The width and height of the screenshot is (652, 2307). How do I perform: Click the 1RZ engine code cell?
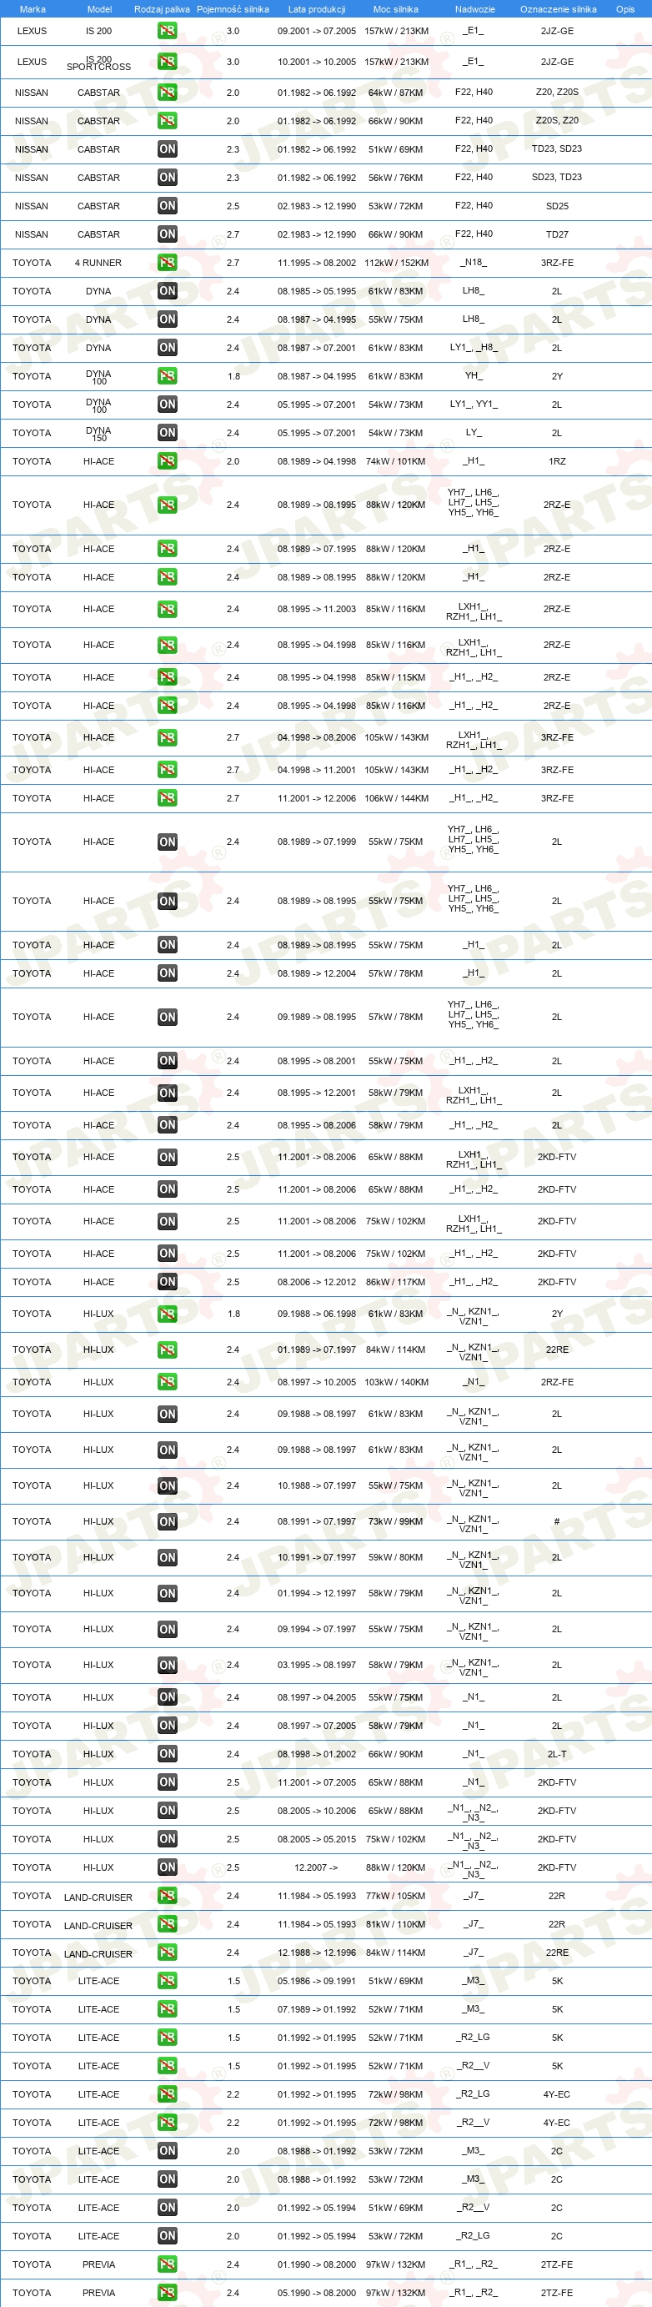pyautogui.click(x=557, y=462)
